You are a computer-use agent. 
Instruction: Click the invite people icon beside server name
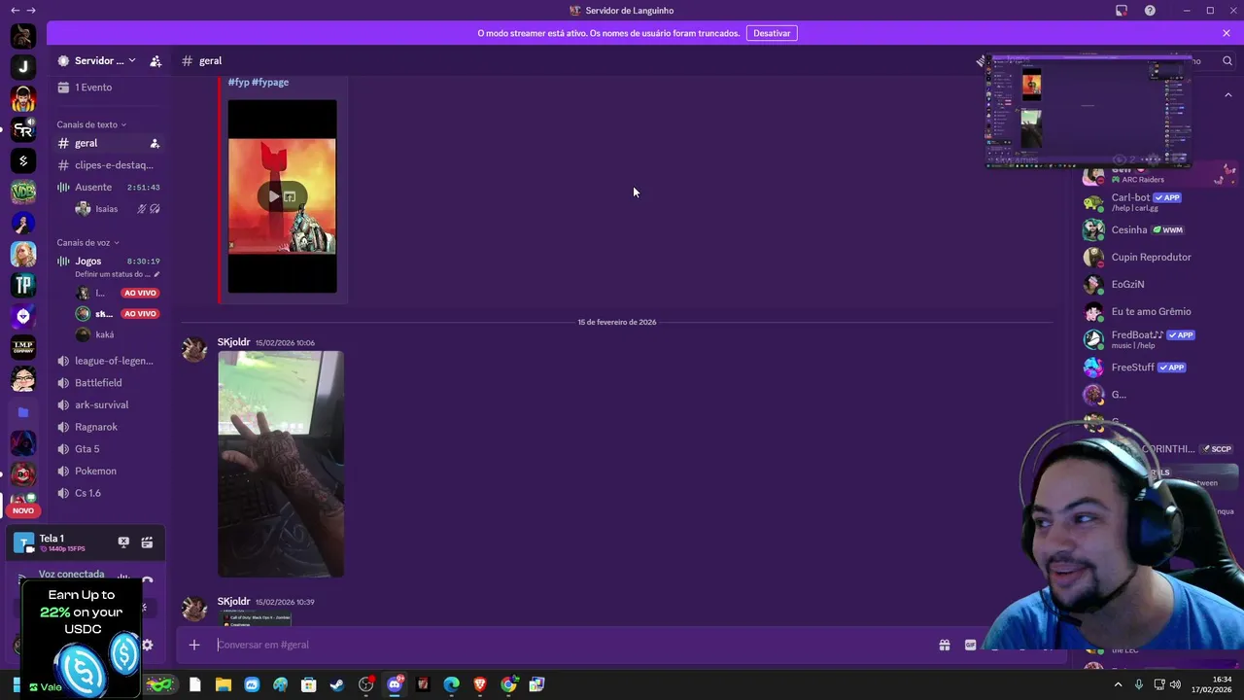click(155, 60)
